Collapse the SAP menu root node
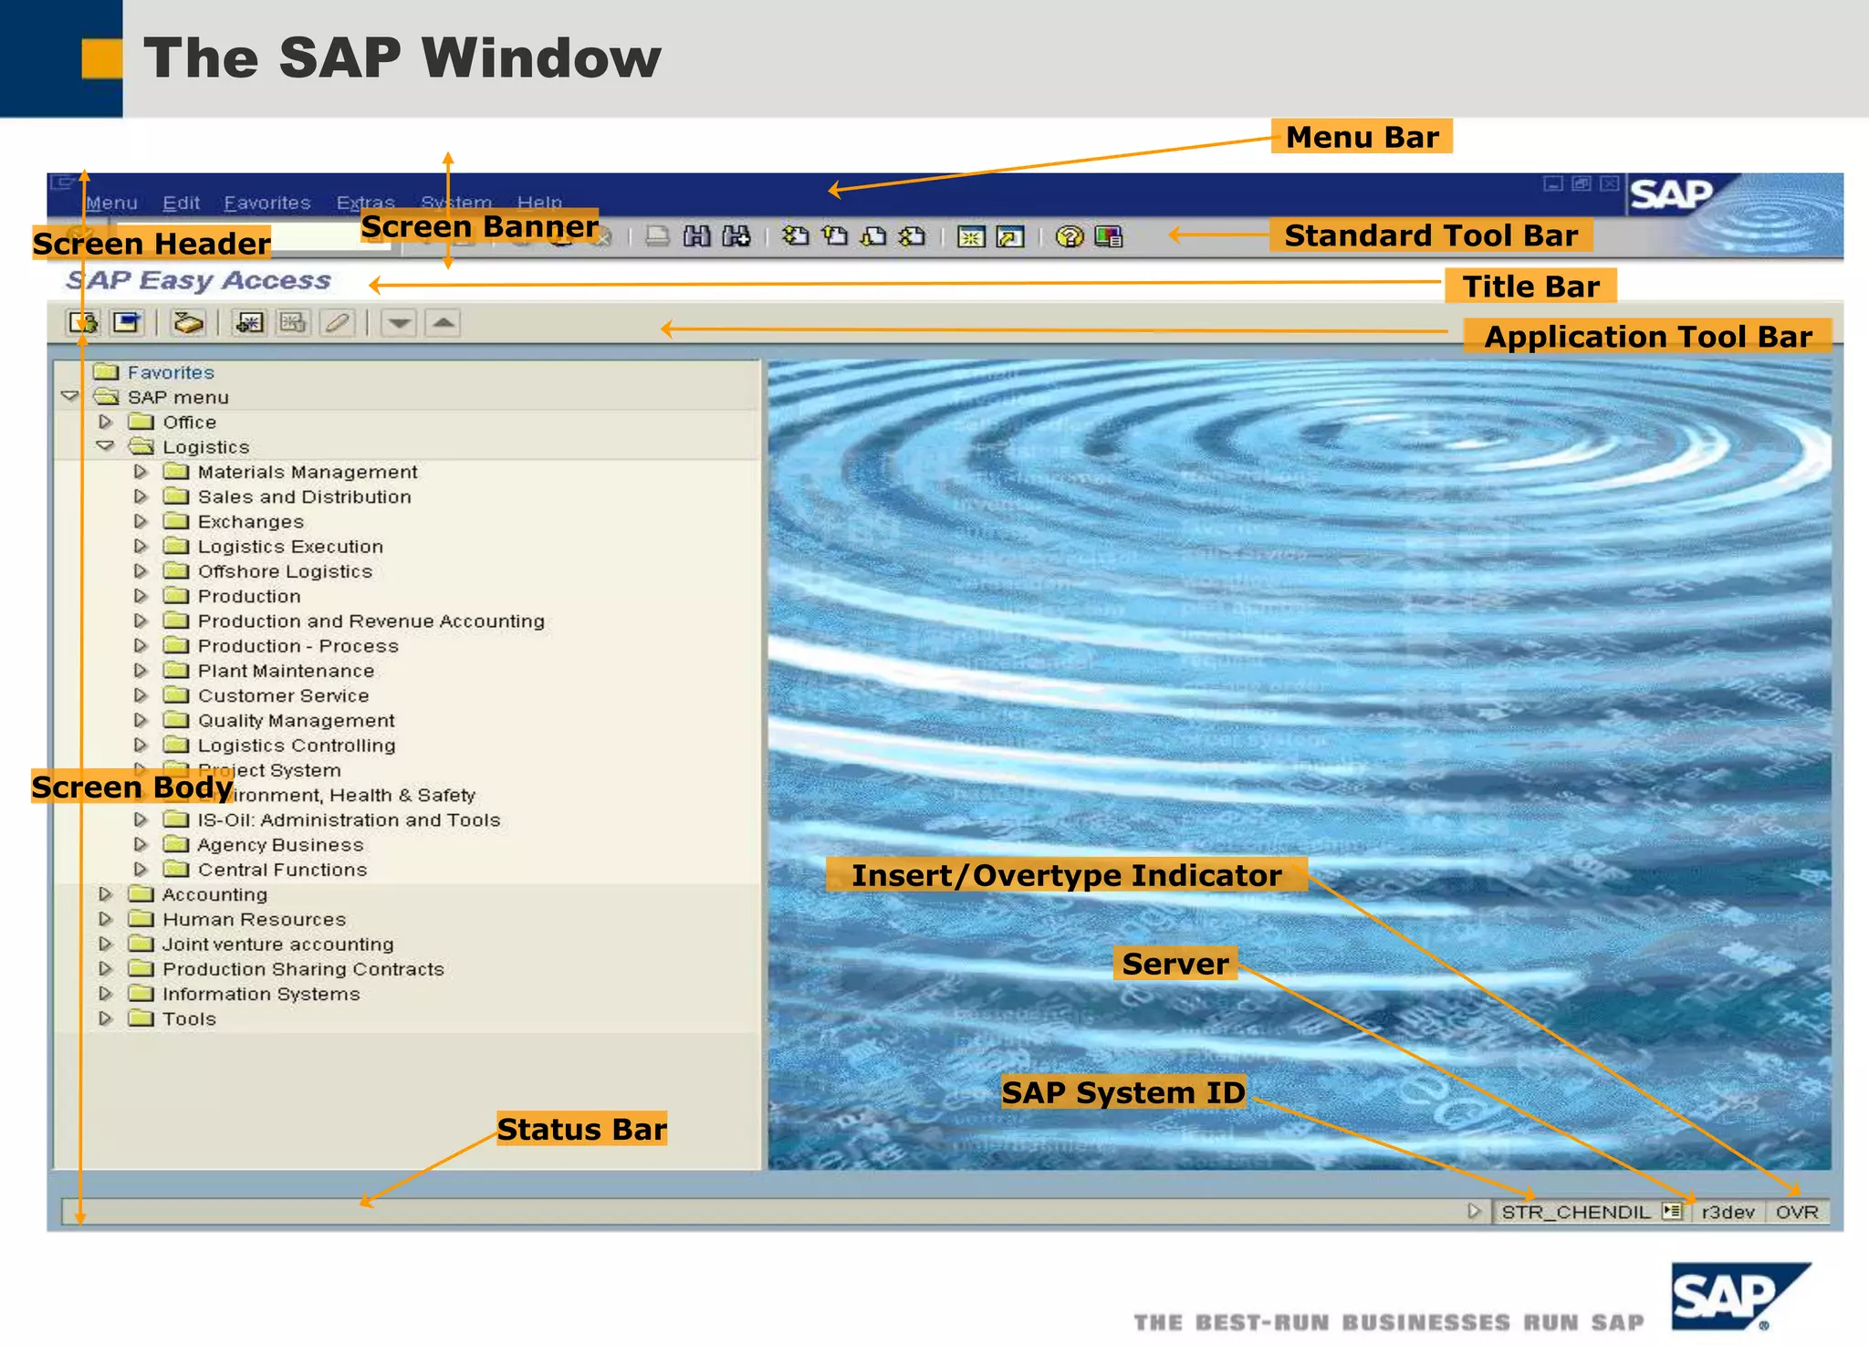 coord(70,397)
